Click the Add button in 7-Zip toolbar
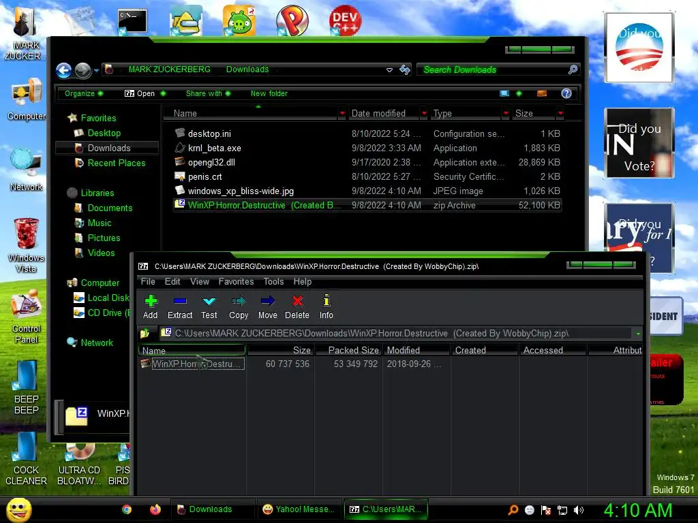698x523 pixels. pos(151,306)
